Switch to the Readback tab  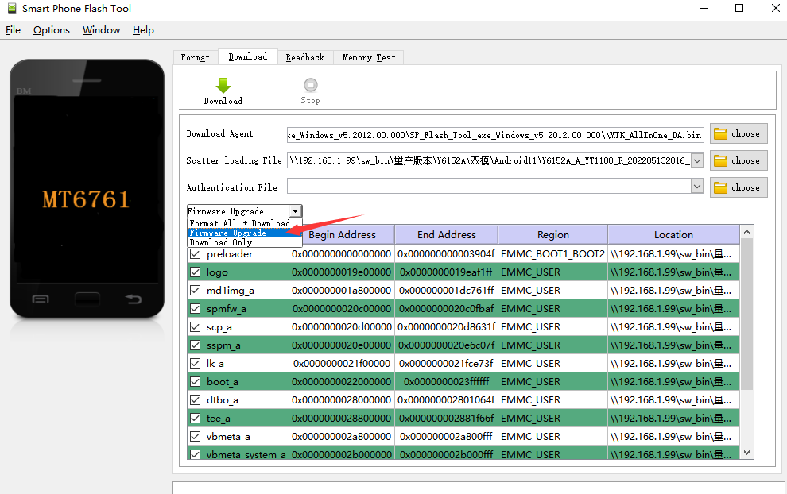pos(305,57)
